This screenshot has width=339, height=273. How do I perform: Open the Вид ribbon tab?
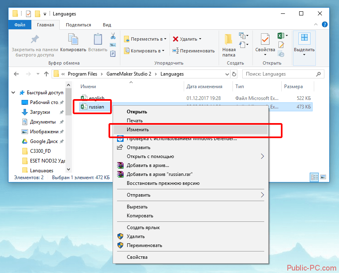tap(107, 25)
